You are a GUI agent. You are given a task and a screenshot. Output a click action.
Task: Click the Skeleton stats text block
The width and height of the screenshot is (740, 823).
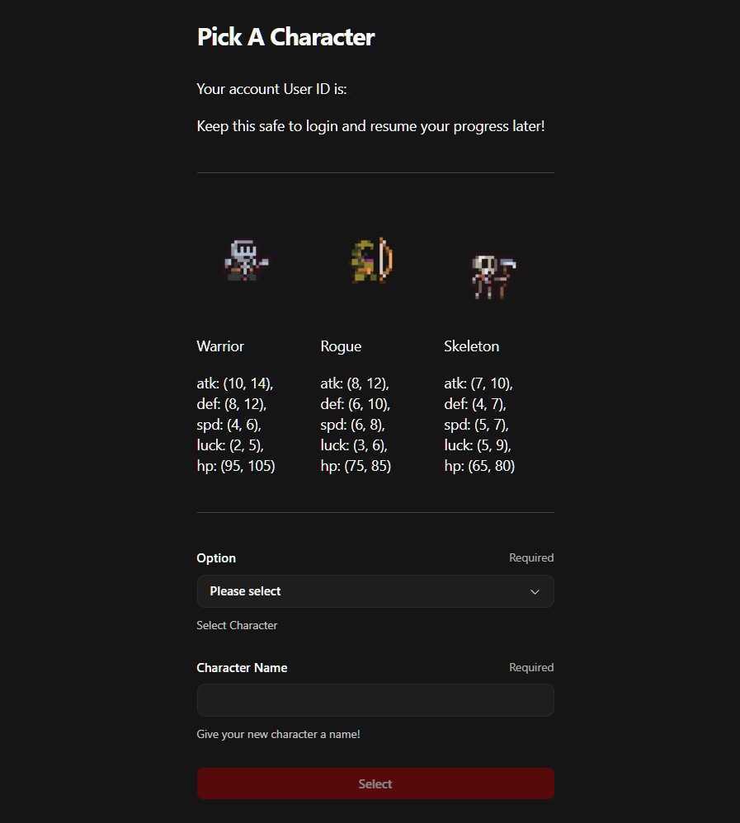coord(479,425)
